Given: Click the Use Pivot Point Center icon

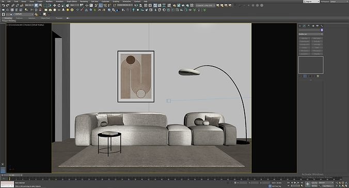Looking at the screenshot, I should [82, 5].
